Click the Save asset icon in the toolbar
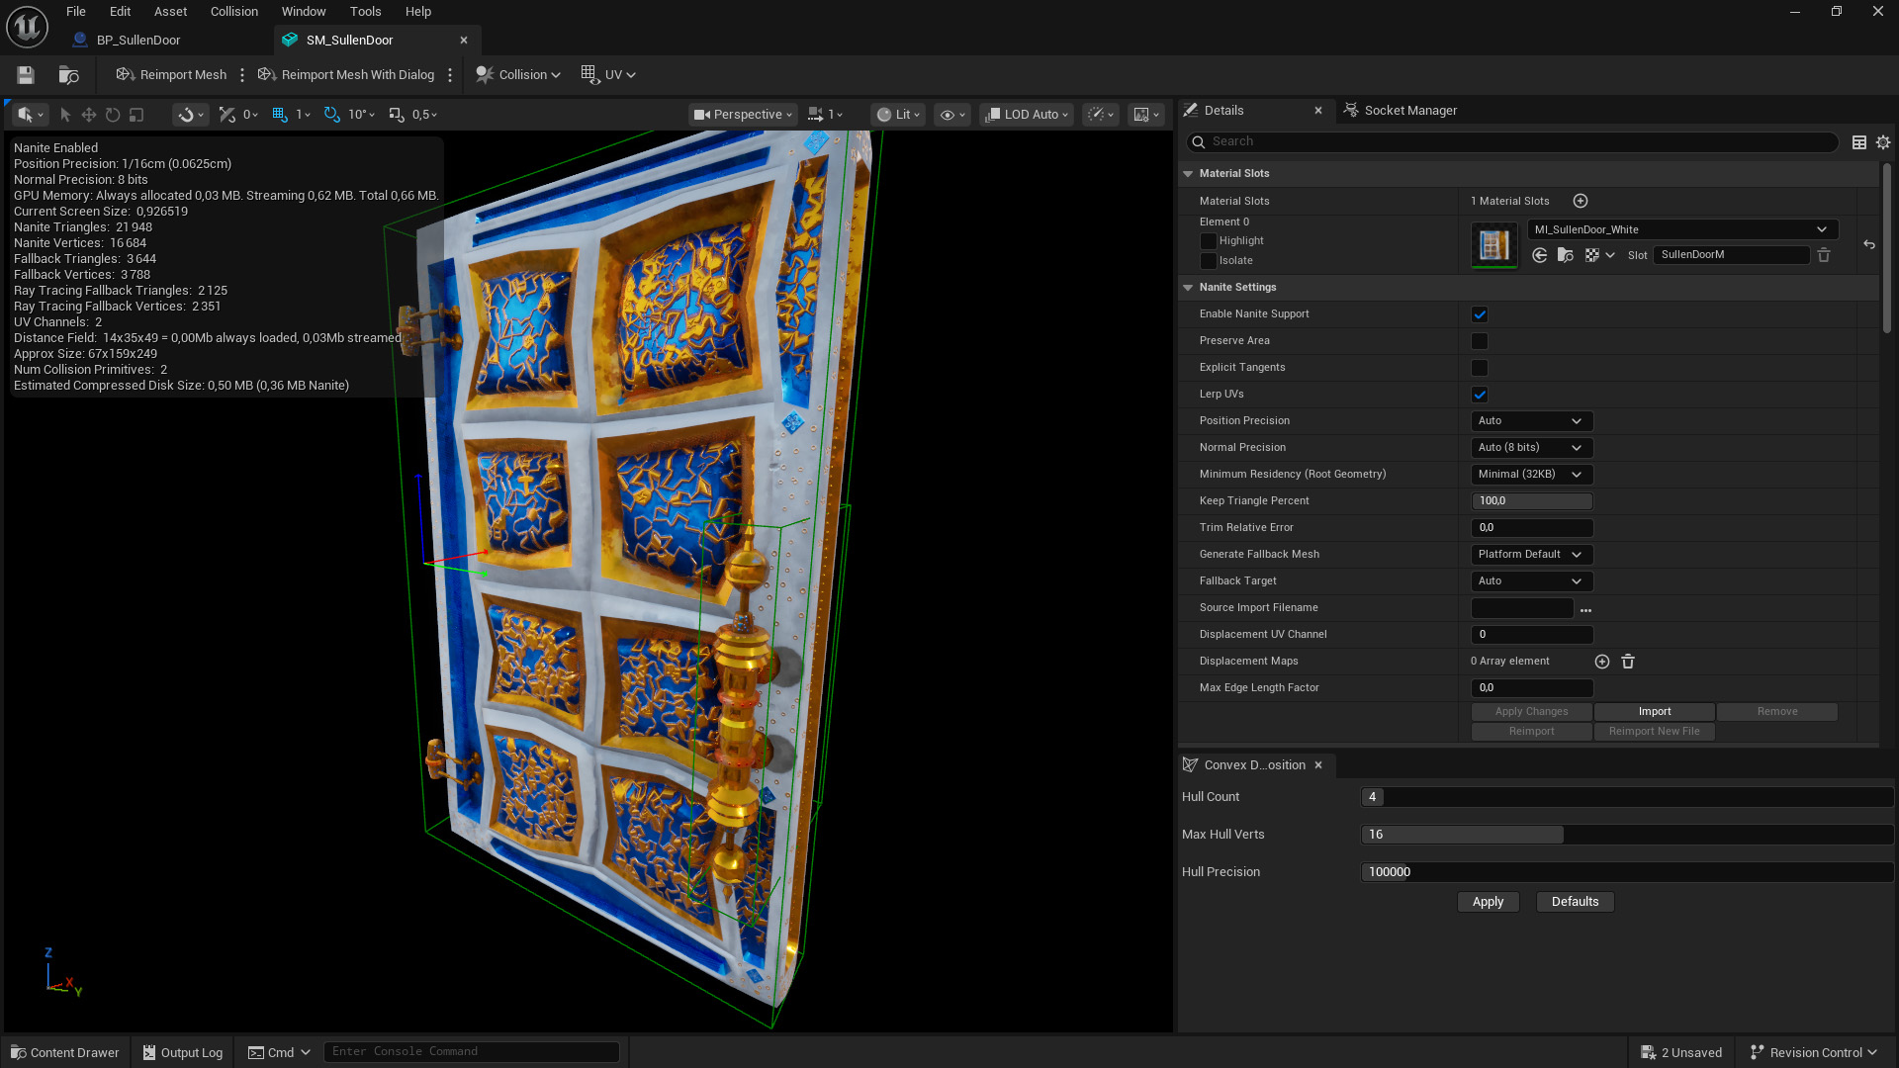The image size is (1899, 1068). coord(25,74)
